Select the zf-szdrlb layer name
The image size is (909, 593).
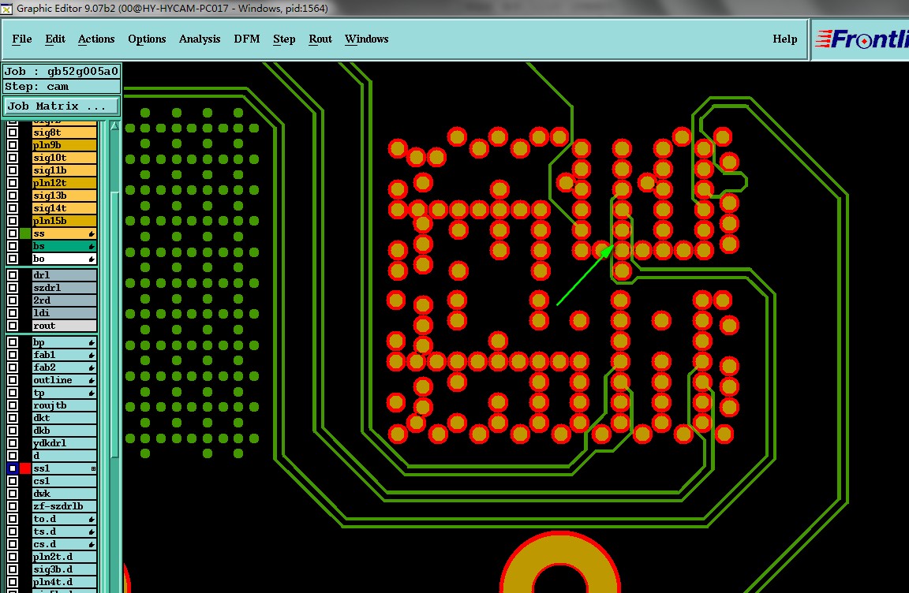tap(65, 506)
